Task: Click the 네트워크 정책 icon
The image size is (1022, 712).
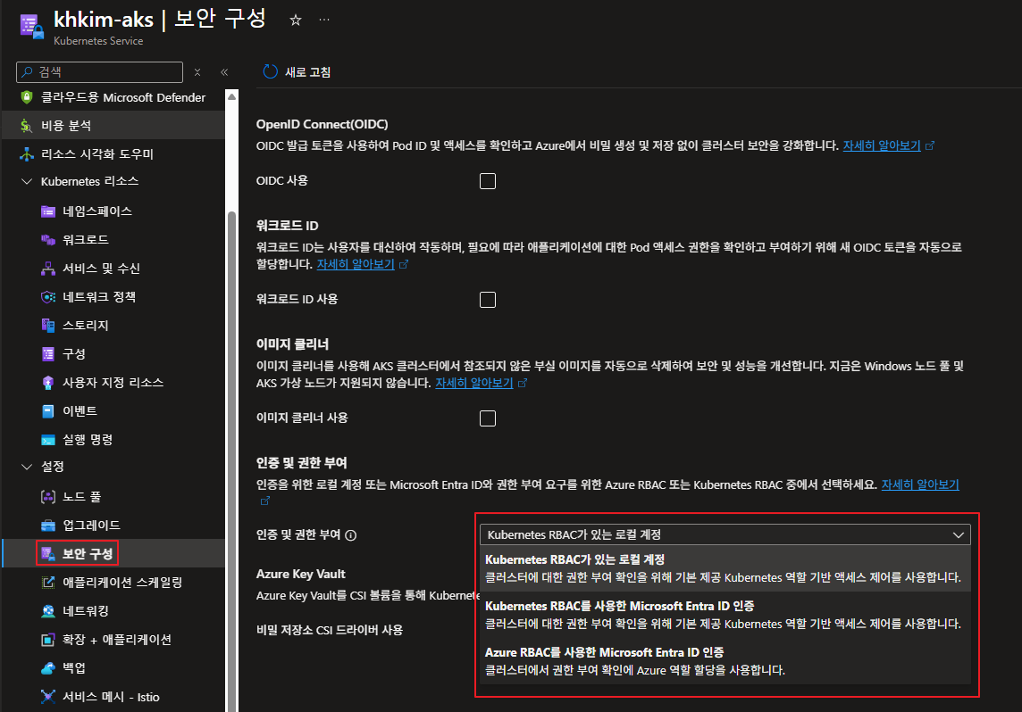Action: point(48,297)
